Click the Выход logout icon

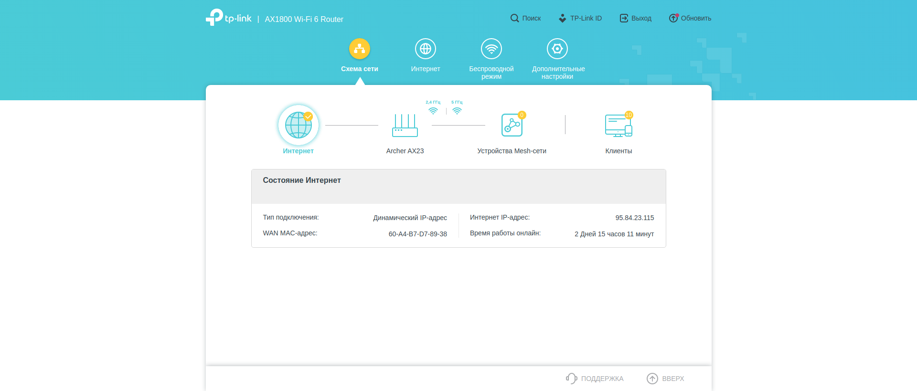(x=624, y=18)
